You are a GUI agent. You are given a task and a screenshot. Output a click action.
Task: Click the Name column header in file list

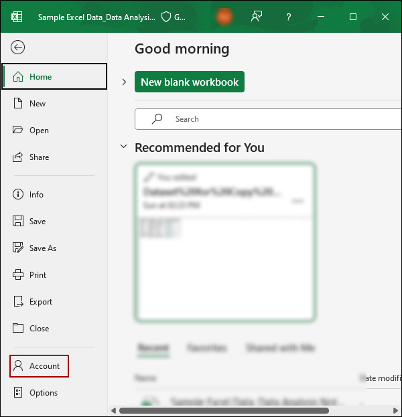tap(145, 378)
